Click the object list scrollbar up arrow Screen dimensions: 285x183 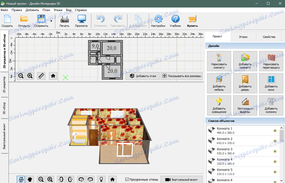(x=281, y=128)
